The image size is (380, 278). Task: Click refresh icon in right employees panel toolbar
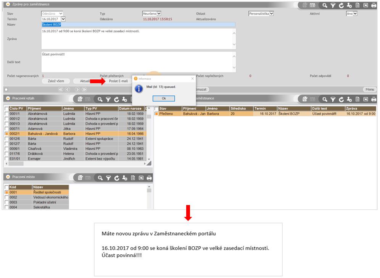pyautogui.click(x=341, y=99)
